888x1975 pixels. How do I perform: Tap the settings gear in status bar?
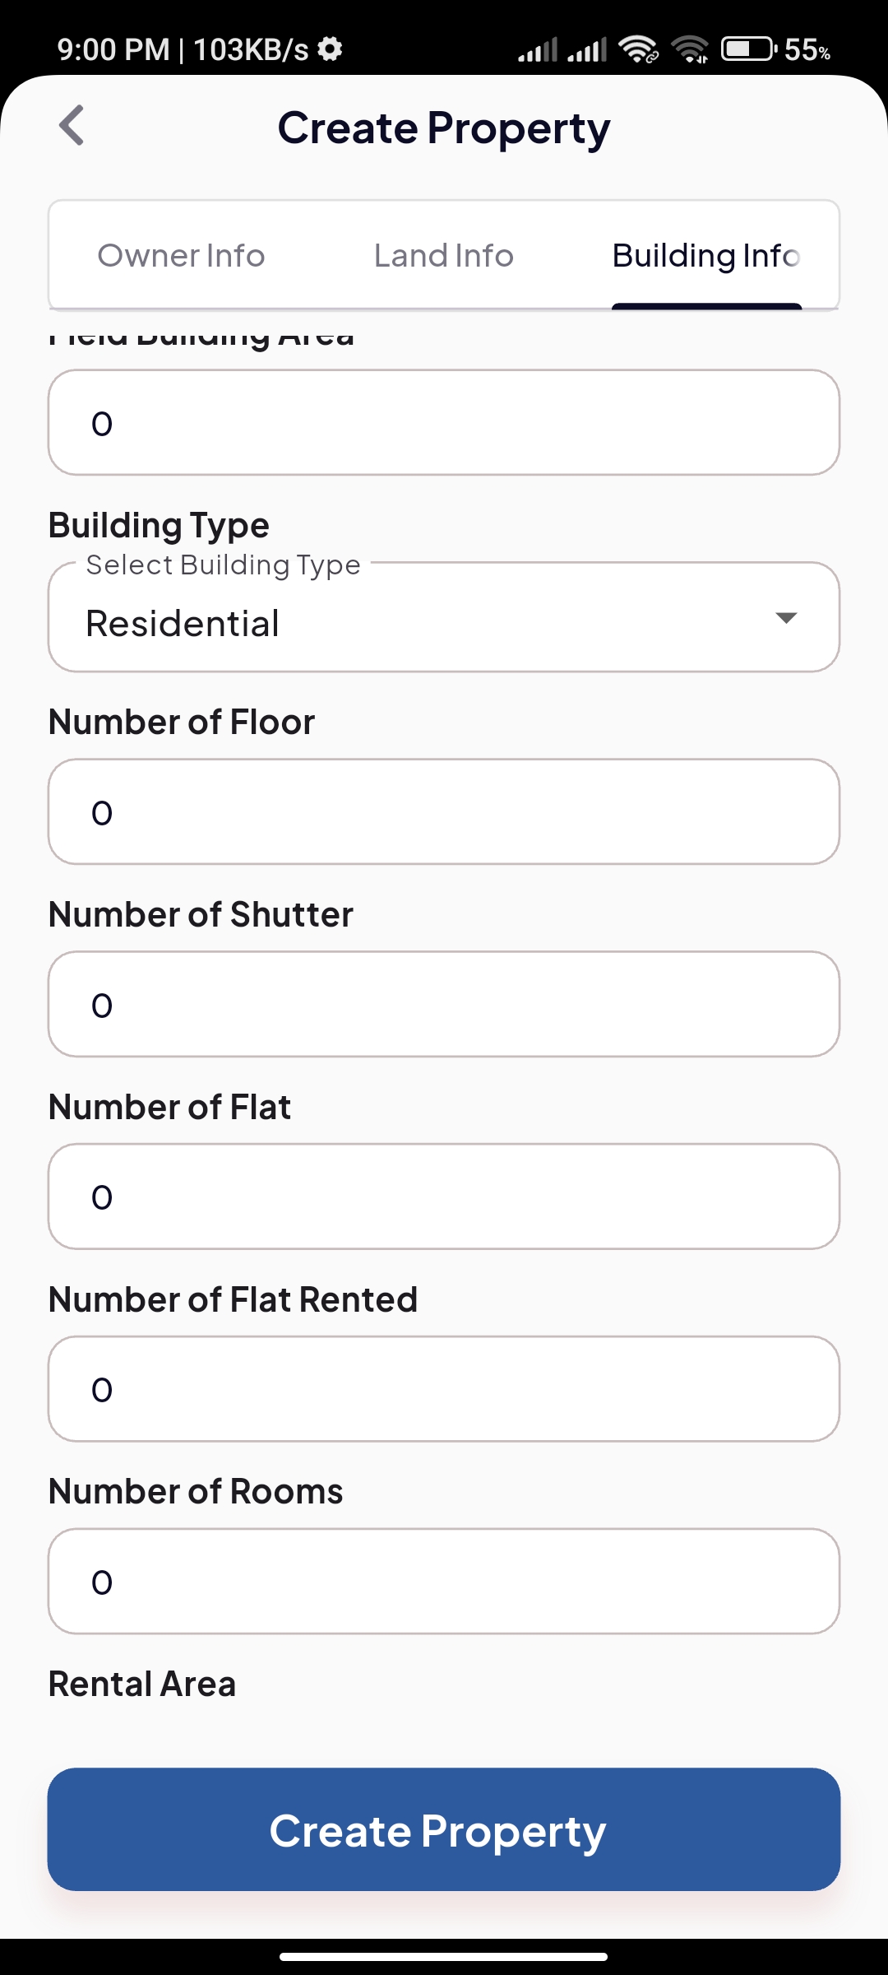coord(330,49)
